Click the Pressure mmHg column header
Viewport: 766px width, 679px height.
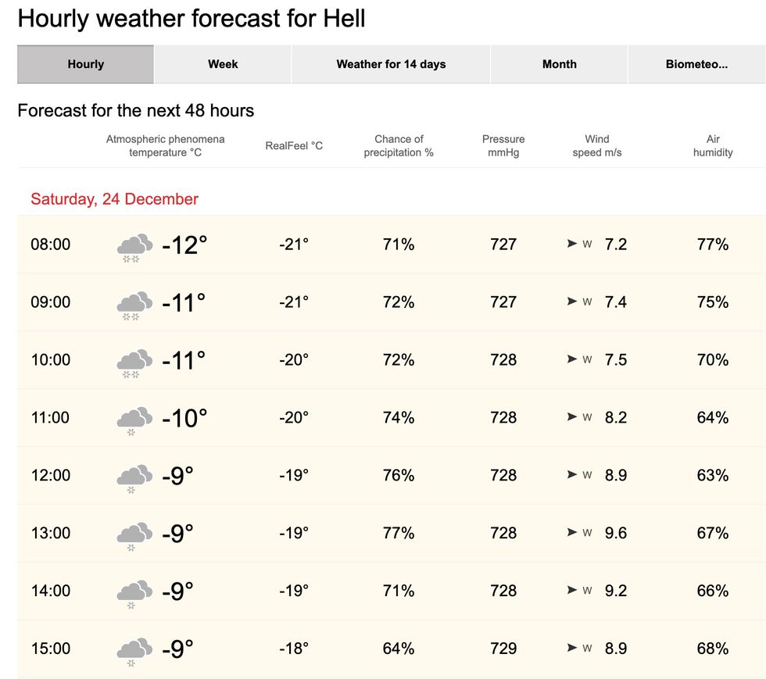point(503,145)
